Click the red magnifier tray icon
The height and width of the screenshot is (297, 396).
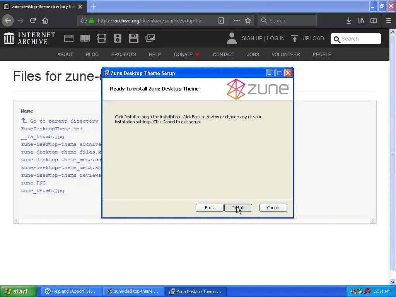(367, 292)
